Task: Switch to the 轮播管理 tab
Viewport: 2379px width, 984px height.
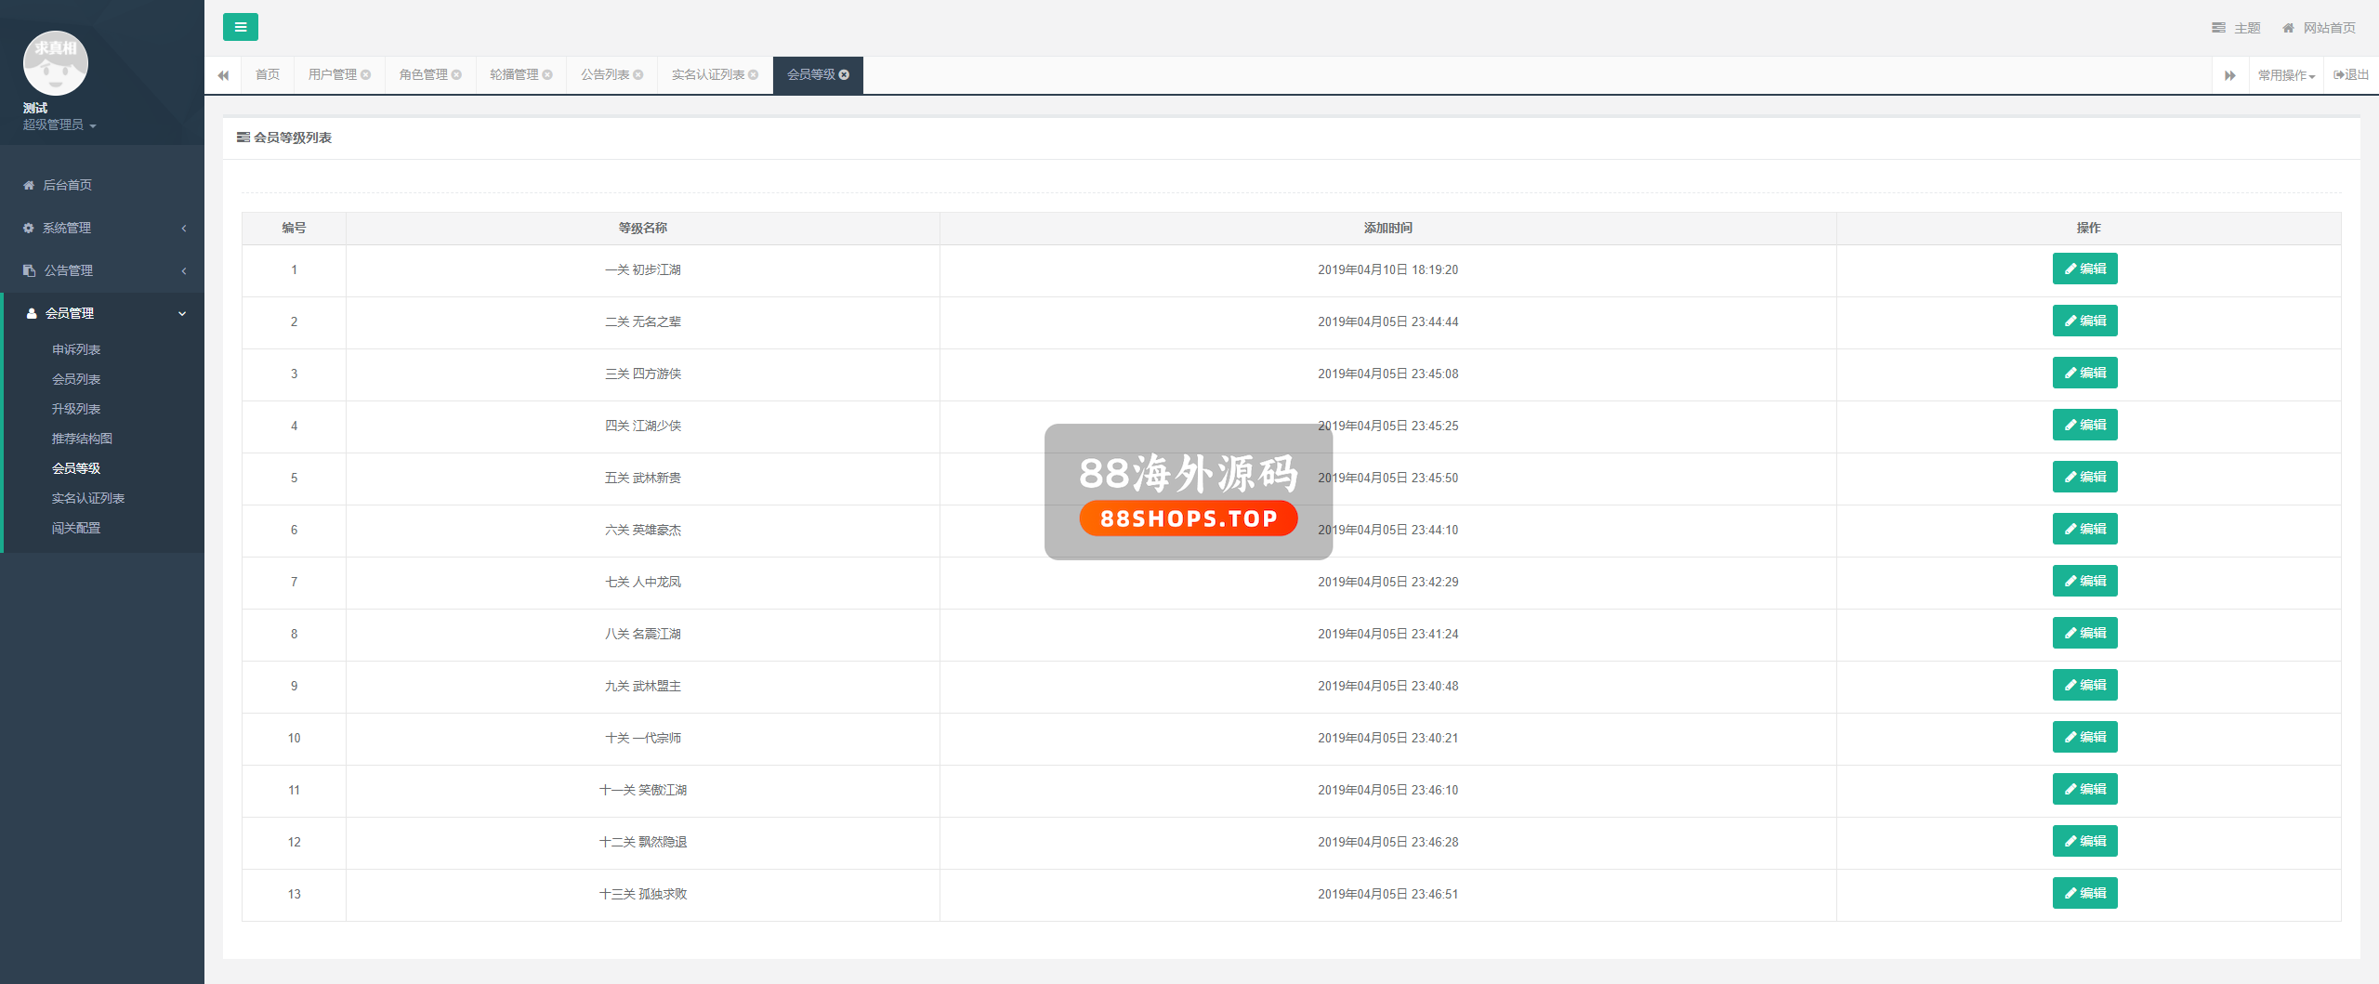Action: [x=514, y=75]
